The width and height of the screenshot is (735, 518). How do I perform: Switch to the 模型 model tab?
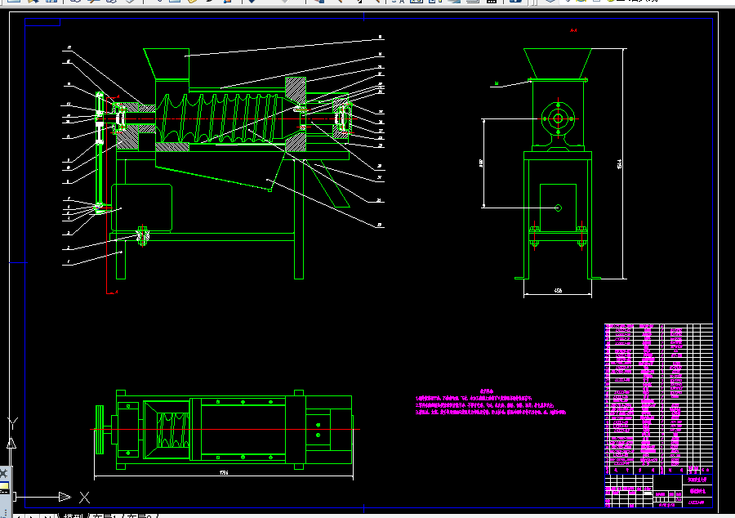[x=73, y=516]
